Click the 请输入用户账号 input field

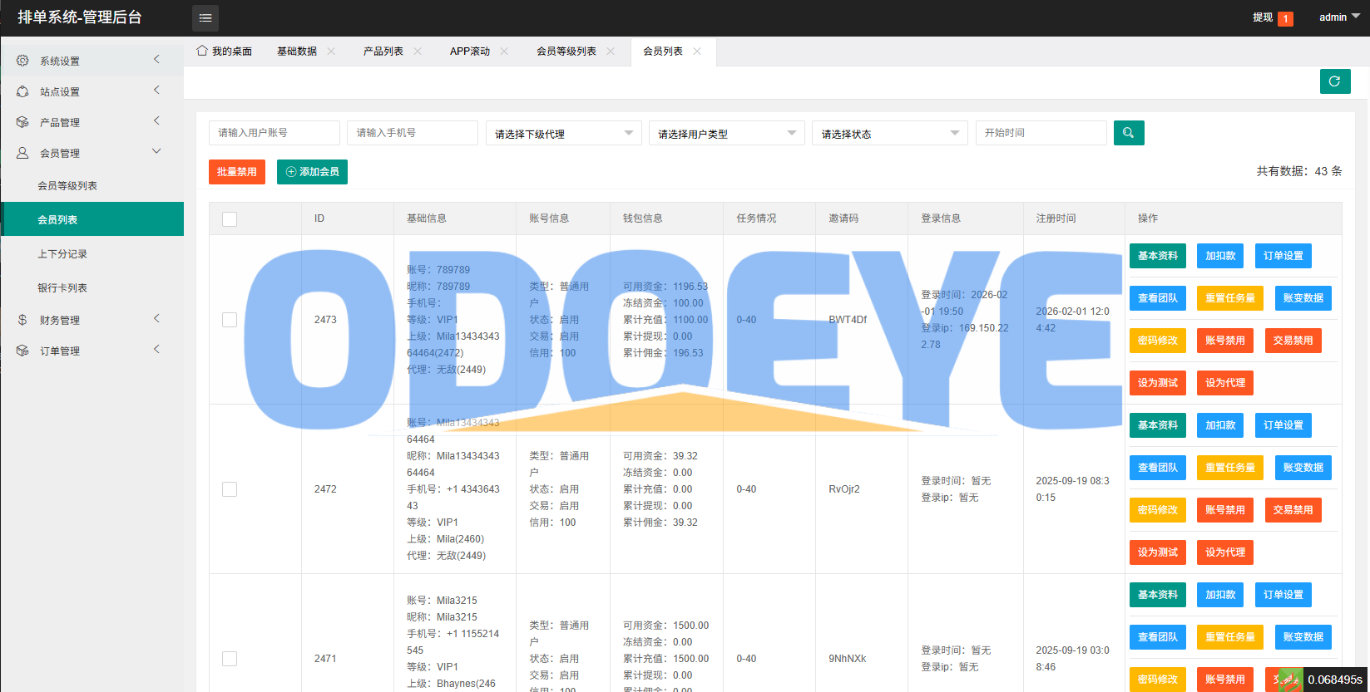(x=274, y=133)
